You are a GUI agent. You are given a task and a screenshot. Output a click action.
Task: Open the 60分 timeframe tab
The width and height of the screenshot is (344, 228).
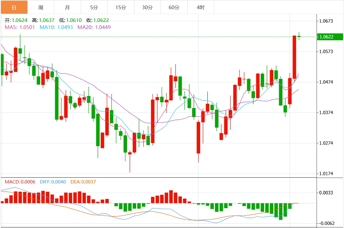pos(174,7)
